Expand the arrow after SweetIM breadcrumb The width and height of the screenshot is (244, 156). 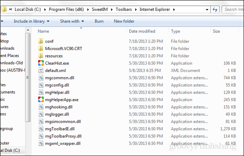(x=112, y=9)
